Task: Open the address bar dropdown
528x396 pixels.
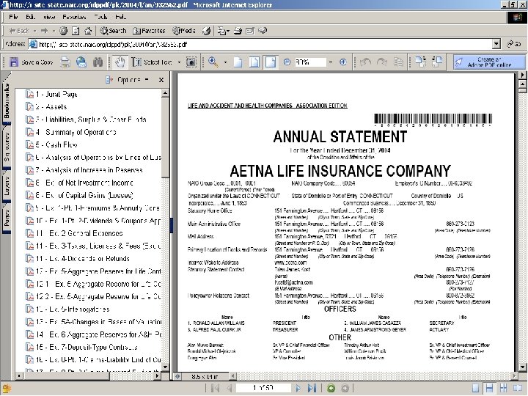Action: coord(496,44)
